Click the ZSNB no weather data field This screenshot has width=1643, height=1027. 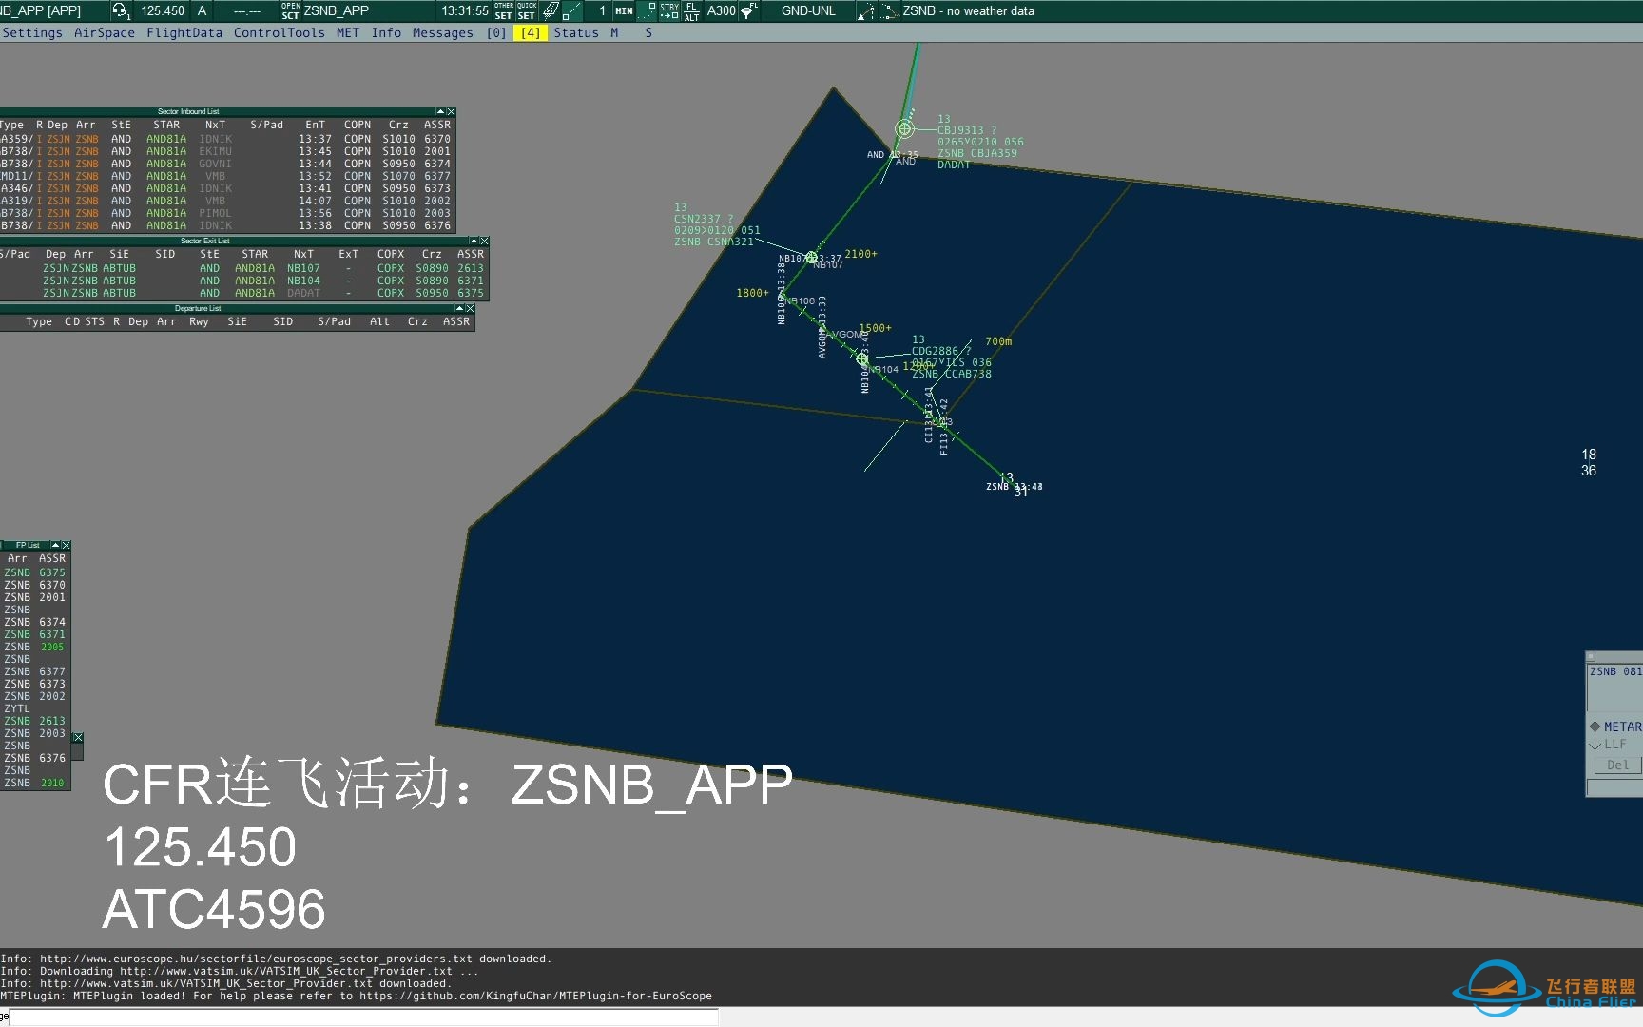[x=968, y=10]
